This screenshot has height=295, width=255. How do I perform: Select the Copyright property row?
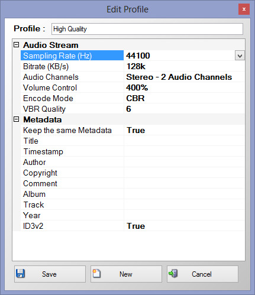133,173
